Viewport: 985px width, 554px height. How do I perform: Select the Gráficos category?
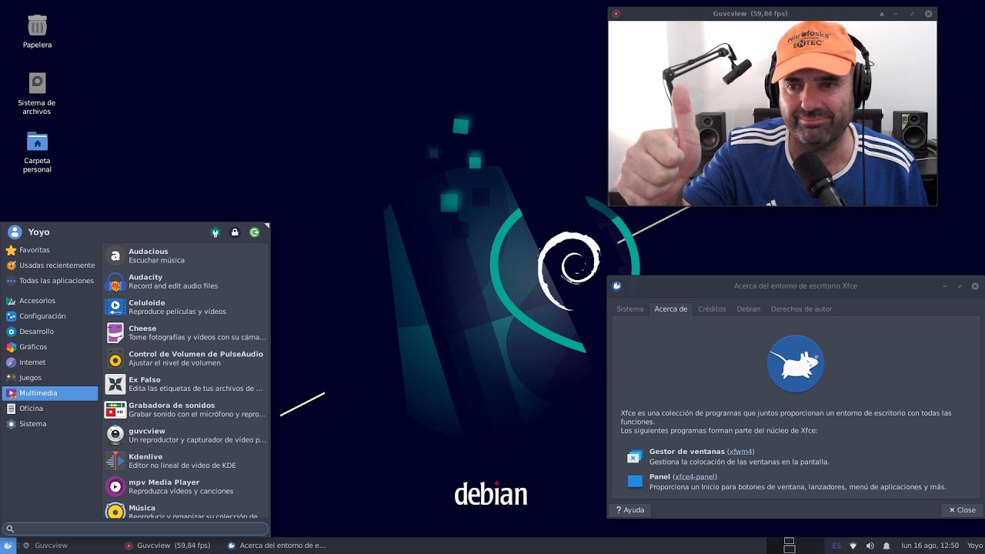[x=50, y=347]
